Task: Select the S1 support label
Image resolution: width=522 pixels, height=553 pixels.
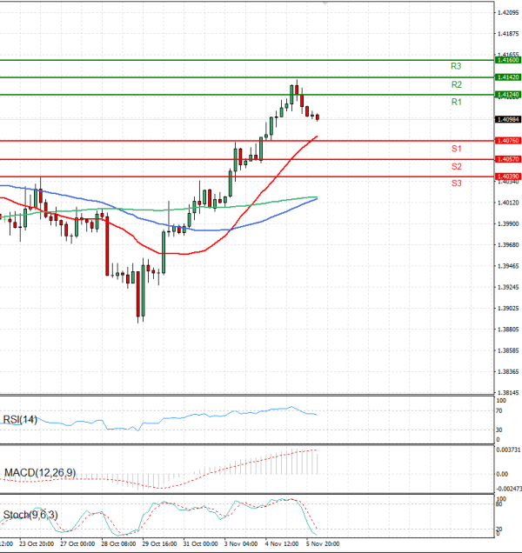Action: point(455,150)
